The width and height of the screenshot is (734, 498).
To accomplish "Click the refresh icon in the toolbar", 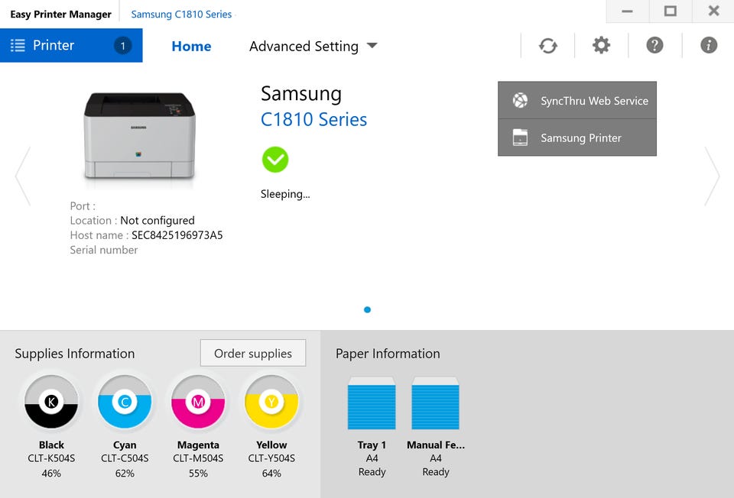I will tap(547, 46).
